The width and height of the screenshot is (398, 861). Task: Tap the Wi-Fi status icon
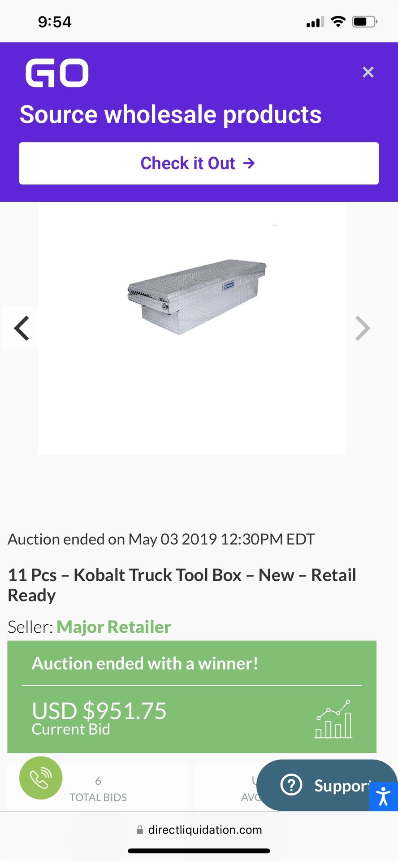(338, 22)
